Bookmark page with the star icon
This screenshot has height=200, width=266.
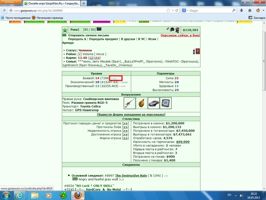coord(168,11)
